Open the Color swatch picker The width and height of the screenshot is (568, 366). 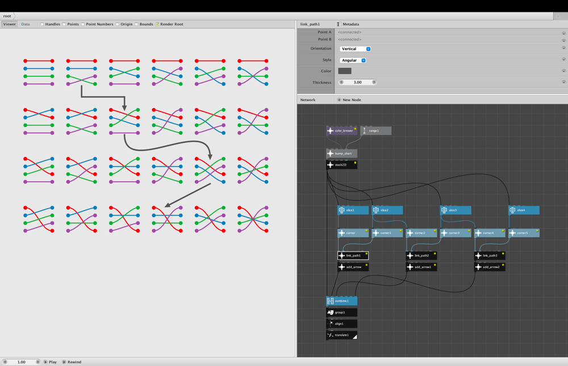(345, 71)
